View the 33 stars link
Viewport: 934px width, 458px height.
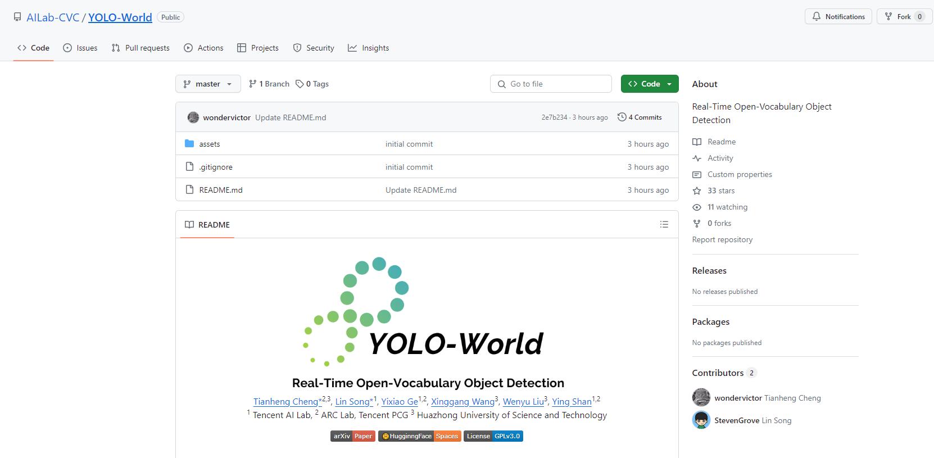coord(714,191)
